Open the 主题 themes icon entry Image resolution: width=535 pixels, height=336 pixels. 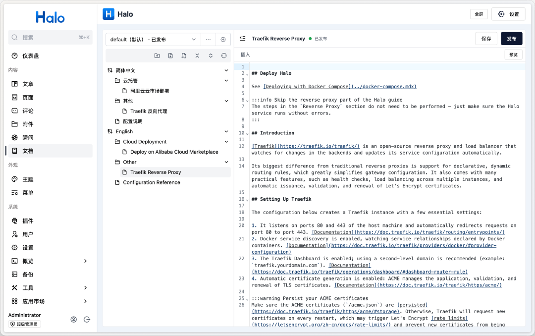tap(14, 179)
